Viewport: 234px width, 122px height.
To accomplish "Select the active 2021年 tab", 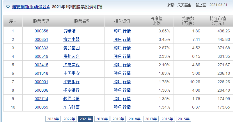I will point(86,119).
